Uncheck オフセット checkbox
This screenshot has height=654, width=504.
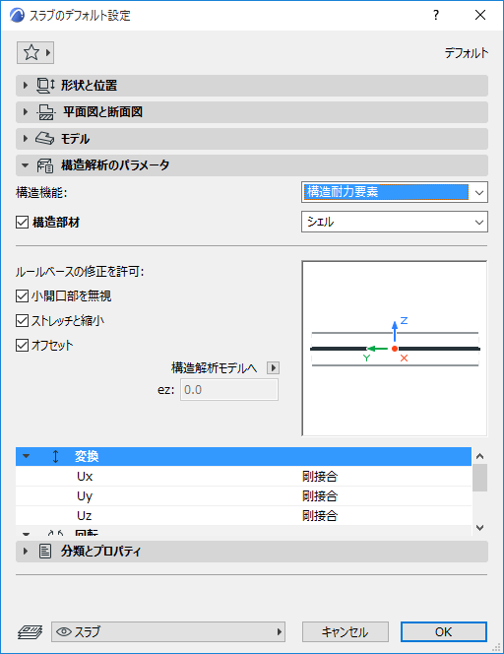(22, 346)
